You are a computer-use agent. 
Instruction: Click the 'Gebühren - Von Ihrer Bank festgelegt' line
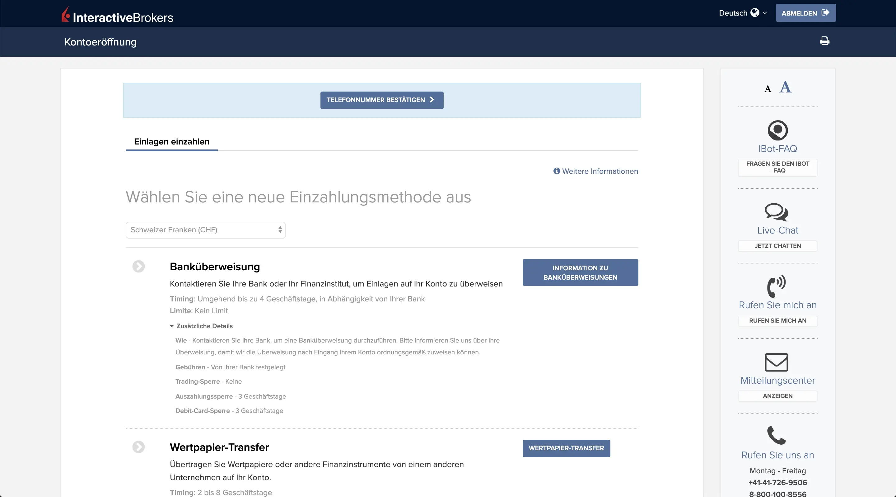[230, 367]
